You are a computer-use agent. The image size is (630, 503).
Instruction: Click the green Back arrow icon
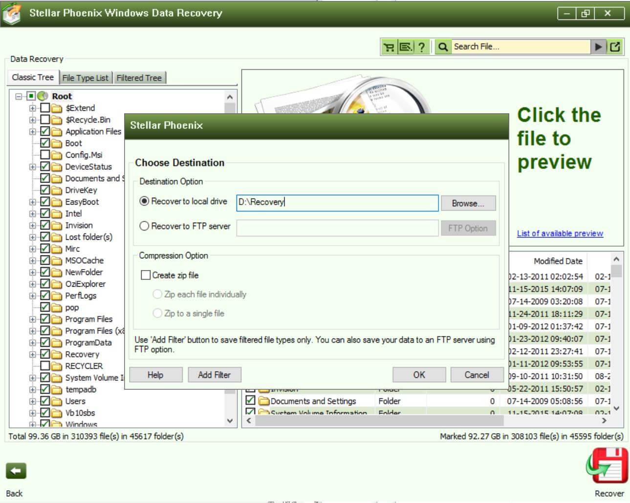[16, 471]
